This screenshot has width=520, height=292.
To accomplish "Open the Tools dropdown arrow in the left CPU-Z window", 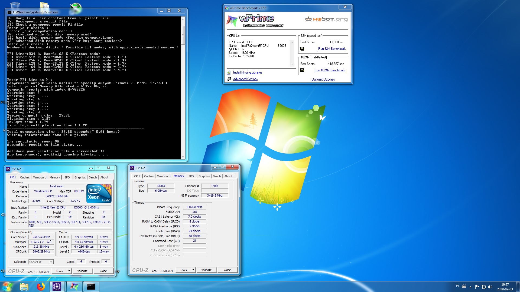I will tap(69, 271).
